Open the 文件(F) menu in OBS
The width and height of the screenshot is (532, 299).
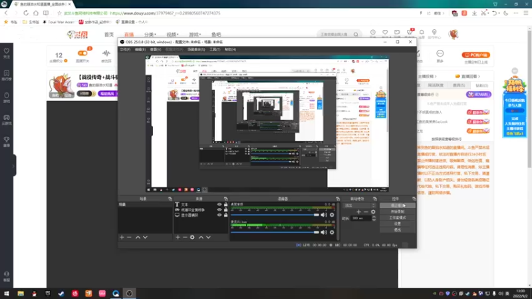(125, 49)
